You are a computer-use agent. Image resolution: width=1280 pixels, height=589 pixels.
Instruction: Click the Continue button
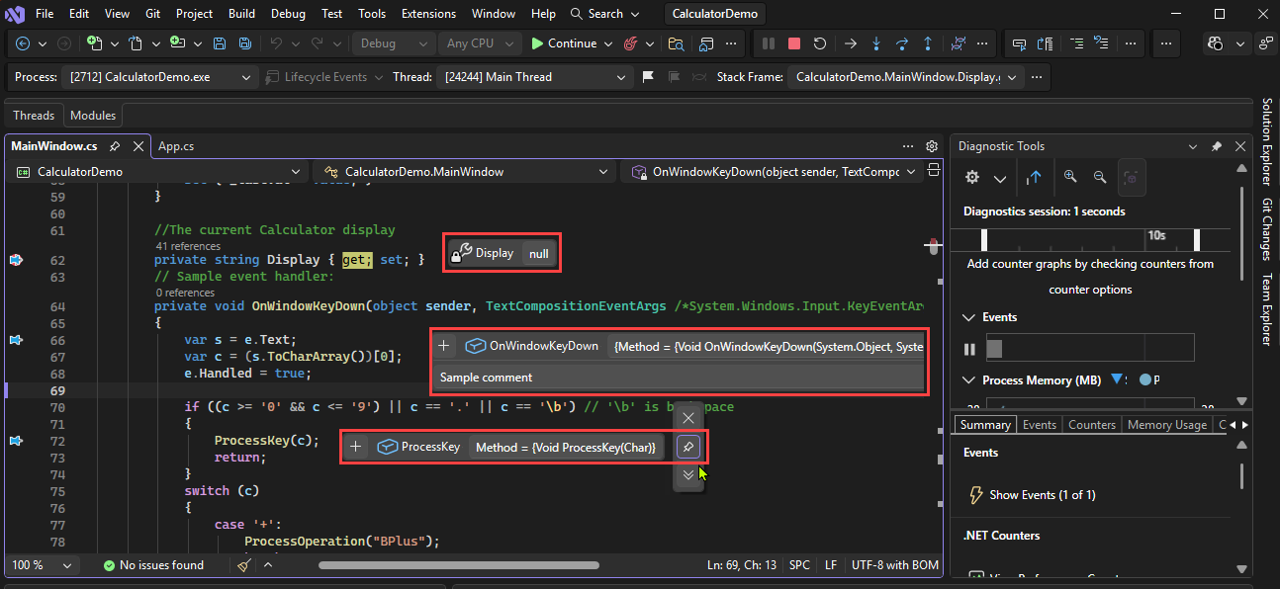[x=564, y=43]
